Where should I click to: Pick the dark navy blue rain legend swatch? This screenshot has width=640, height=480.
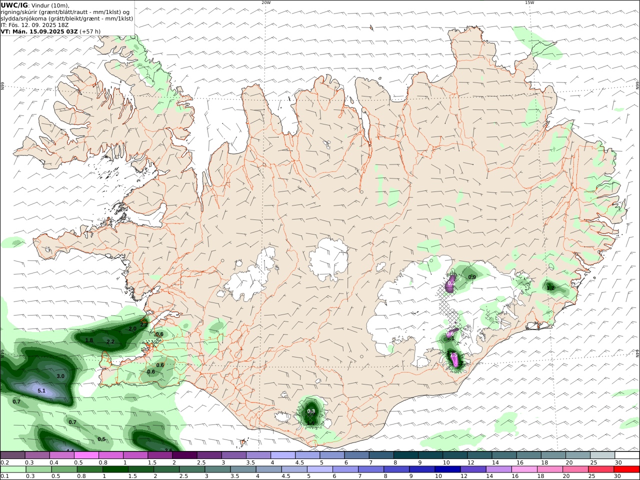(447, 469)
